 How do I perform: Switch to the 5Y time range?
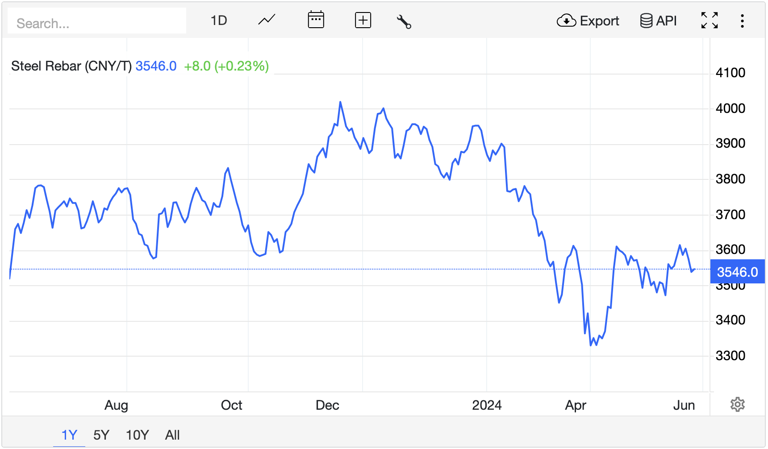click(x=101, y=435)
